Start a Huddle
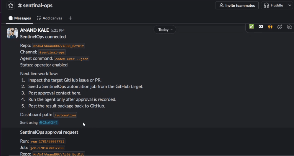Screen dimensions: 294x156 coord(273,5)
